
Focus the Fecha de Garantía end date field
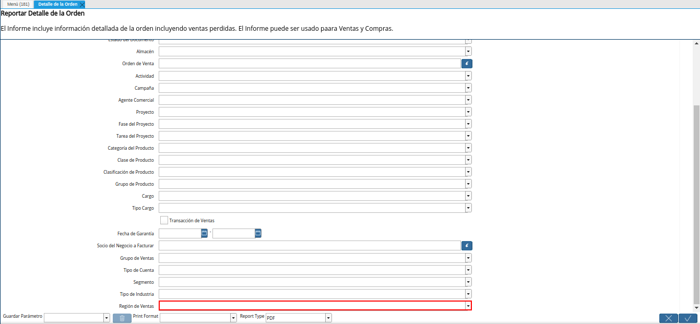click(234, 234)
